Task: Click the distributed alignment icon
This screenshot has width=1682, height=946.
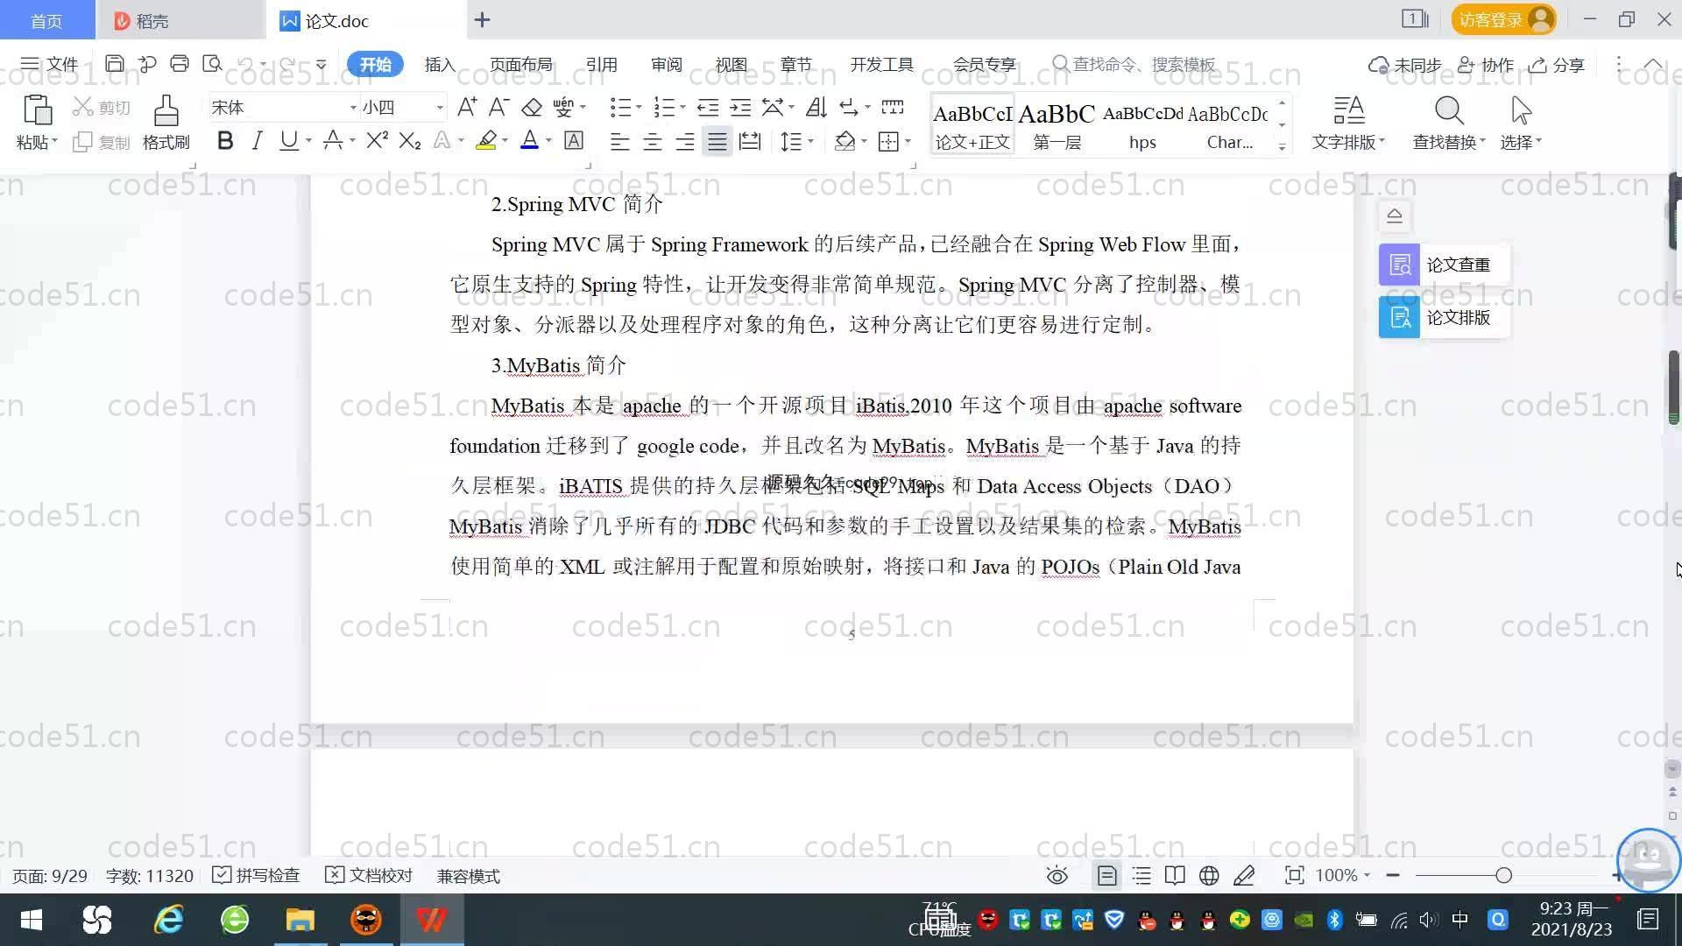Action: [x=750, y=140]
